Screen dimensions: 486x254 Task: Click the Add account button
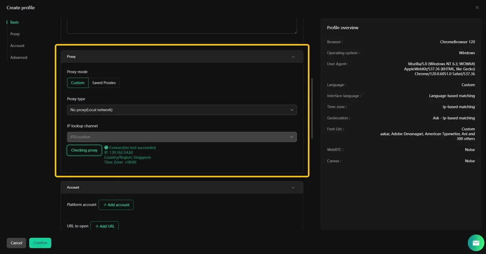click(116, 205)
